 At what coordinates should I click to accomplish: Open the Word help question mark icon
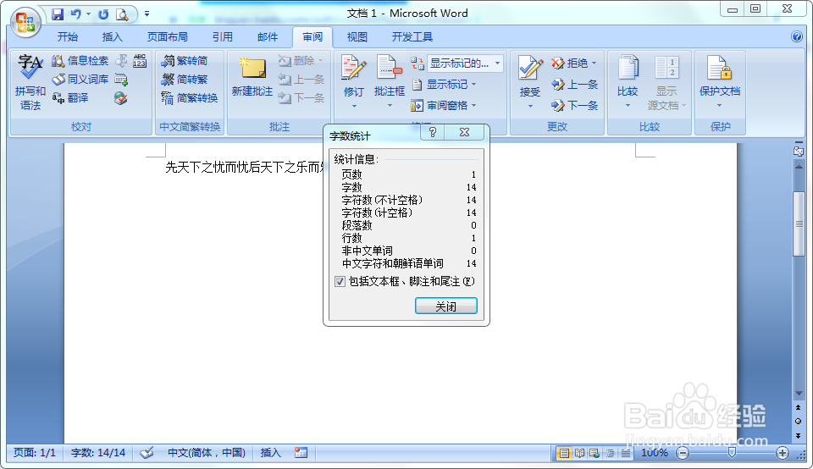[797, 36]
